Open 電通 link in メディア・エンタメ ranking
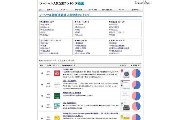The height and width of the screenshot is (120, 181). 44,46
